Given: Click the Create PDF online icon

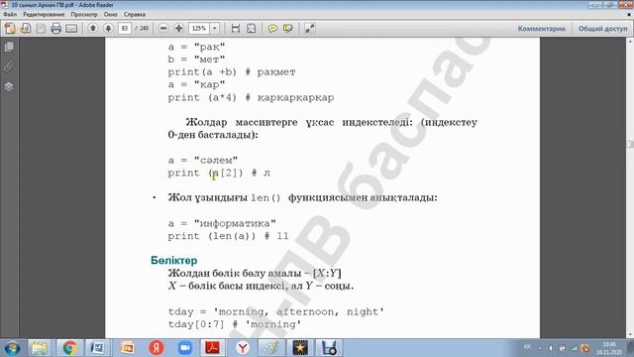Looking at the screenshot, I should click(10, 29).
